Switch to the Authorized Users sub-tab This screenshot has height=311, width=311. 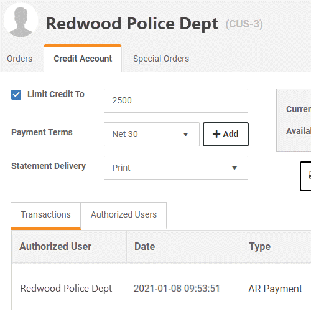[124, 214]
